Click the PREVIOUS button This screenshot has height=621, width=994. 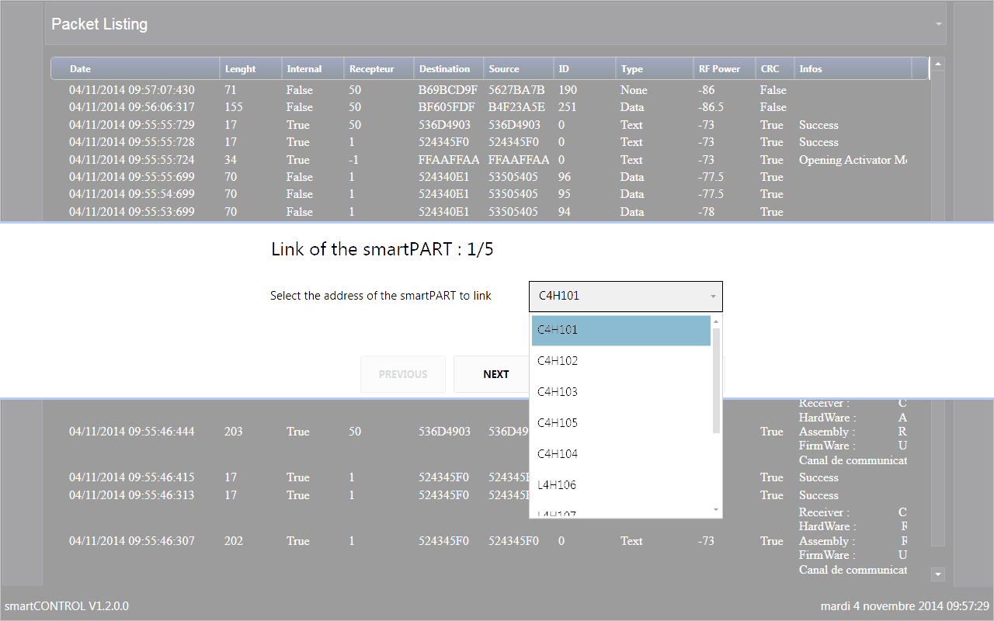click(x=403, y=374)
